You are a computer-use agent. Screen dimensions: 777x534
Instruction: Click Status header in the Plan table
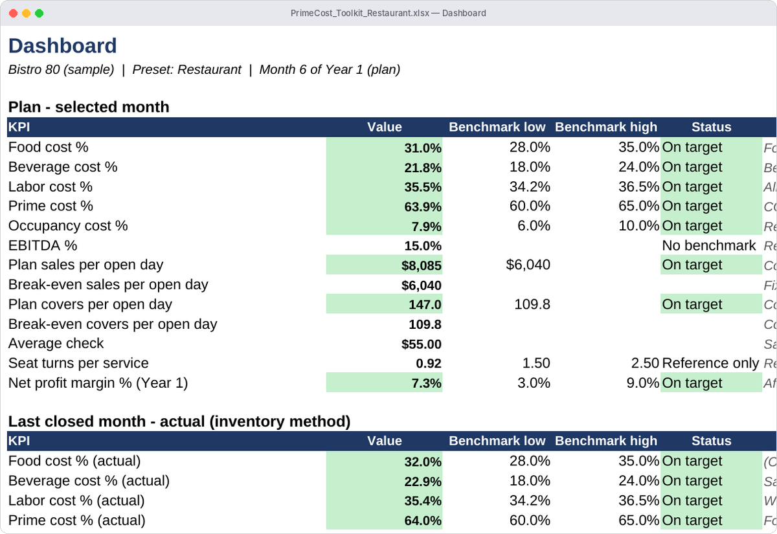pos(711,128)
